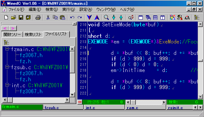Switch to the 関数ツリー tab

point(12,35)
